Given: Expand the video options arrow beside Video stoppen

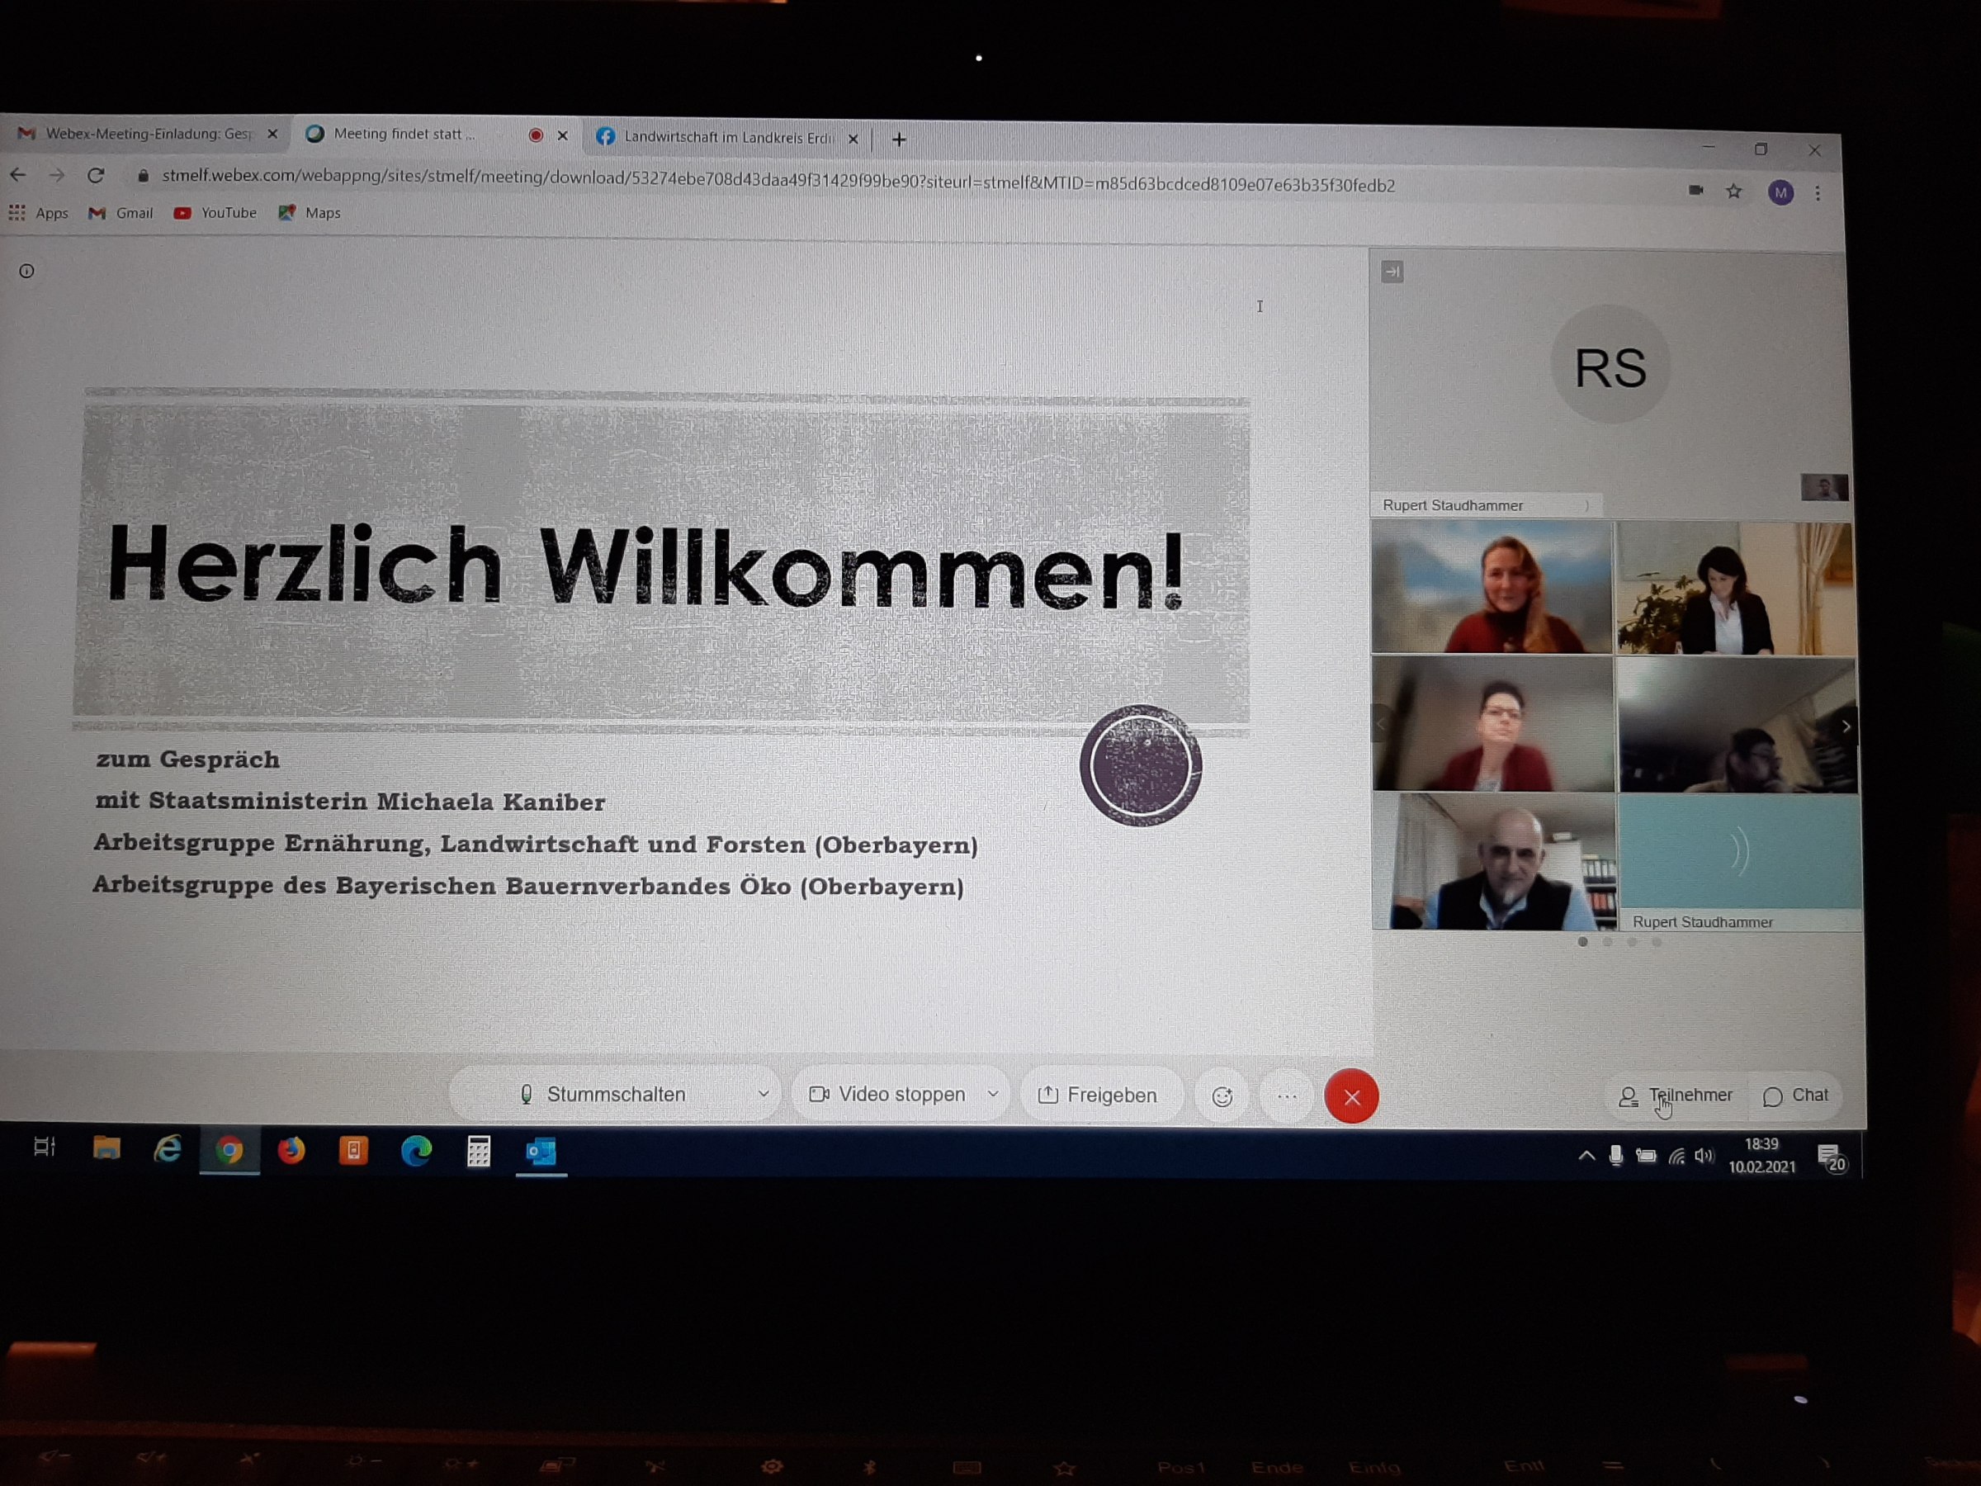Looking at the screenshot, I should pos(992,1095).
